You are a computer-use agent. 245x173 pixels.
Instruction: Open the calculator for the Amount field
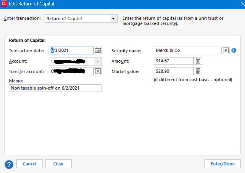click(198, 61)
